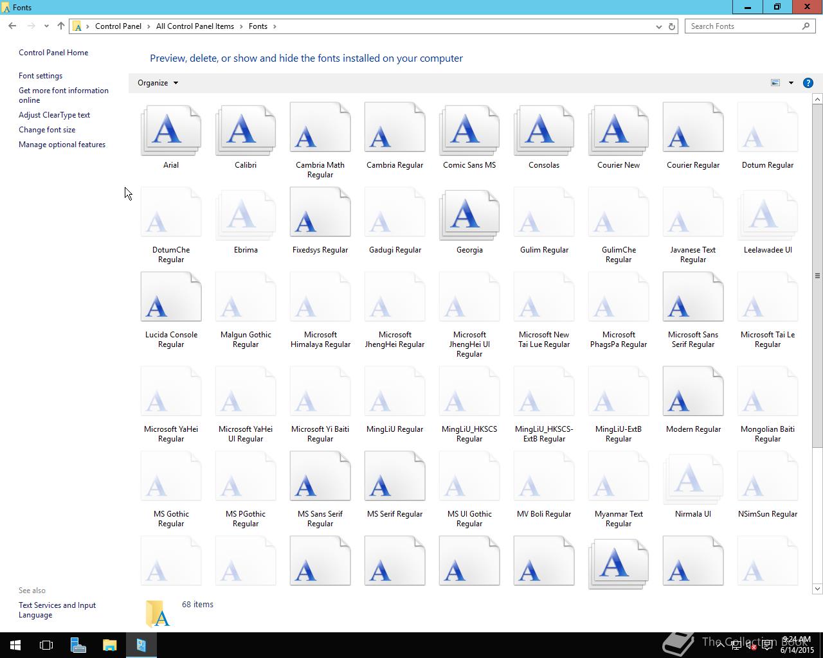Viewport: 823px width, 658px height.
Task: Open File Explorer from the taskbar
Action: click(109, 645)
